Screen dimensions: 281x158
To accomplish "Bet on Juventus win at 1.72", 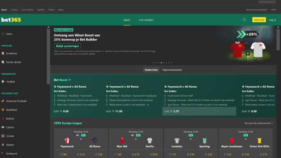I will 173,154.
